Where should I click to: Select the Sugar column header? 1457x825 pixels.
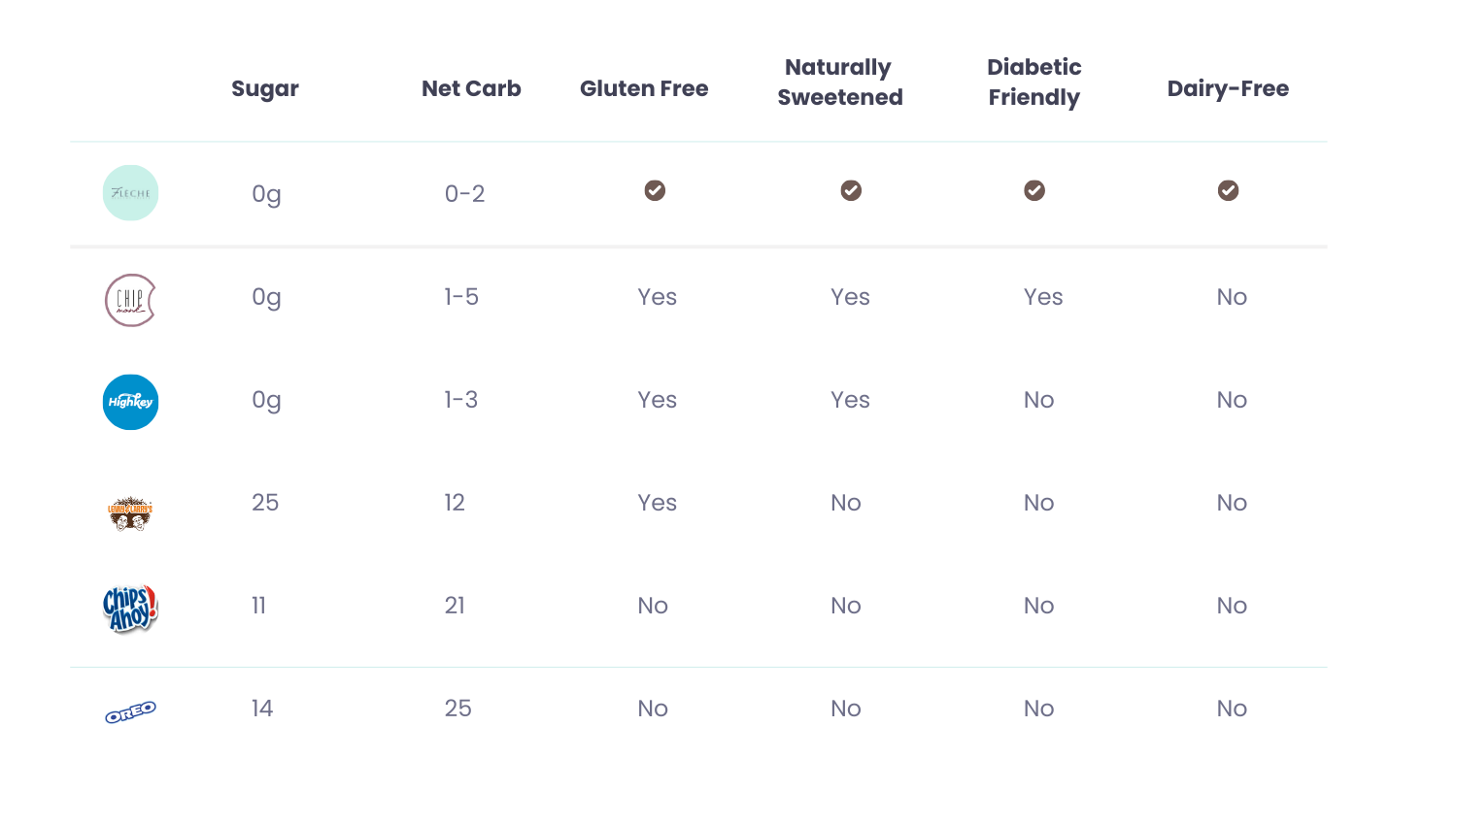point(265,88)
